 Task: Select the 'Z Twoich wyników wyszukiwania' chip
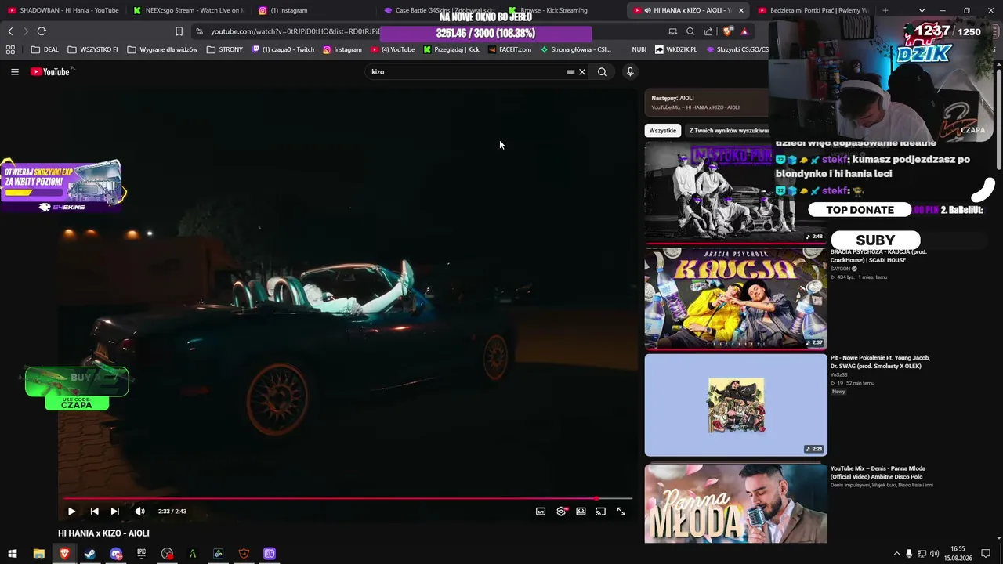[728, 131]
